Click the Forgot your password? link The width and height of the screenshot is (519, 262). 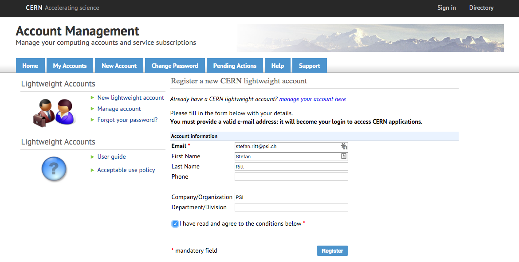[x=127, y=120]
